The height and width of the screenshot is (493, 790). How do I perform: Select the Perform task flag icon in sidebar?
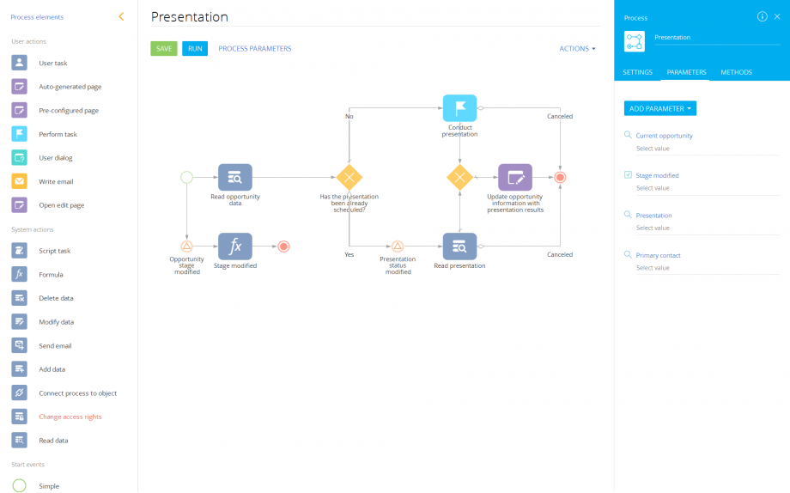point(19,134)
